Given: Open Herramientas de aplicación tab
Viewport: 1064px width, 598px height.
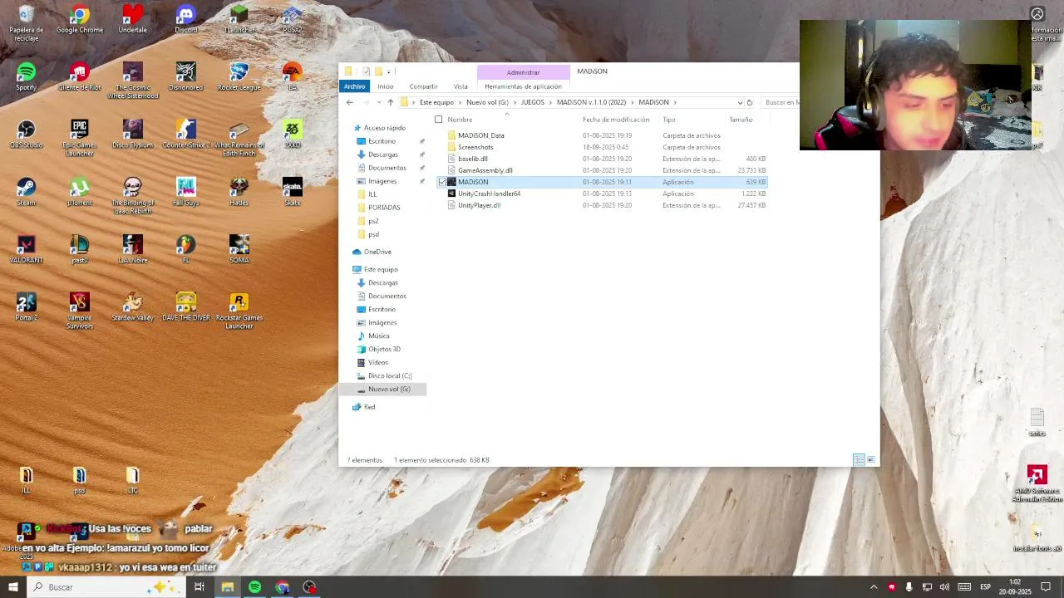Looking at the screenshot, I should point(523,86).
